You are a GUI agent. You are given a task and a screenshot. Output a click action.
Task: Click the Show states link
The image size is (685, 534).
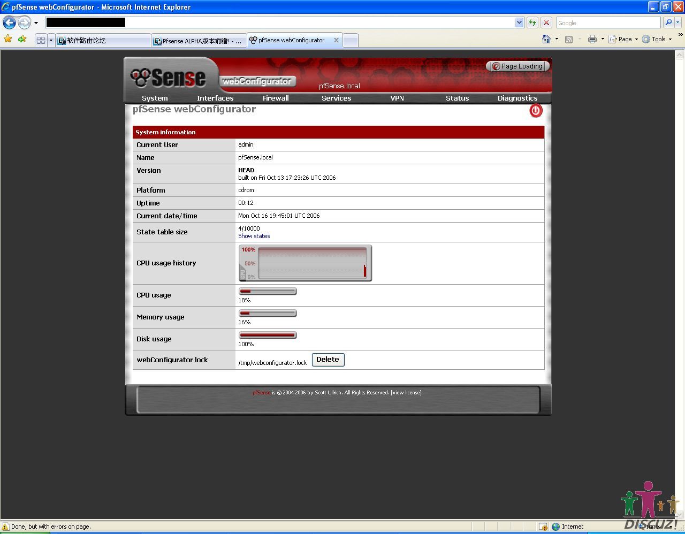pos(254,236)
